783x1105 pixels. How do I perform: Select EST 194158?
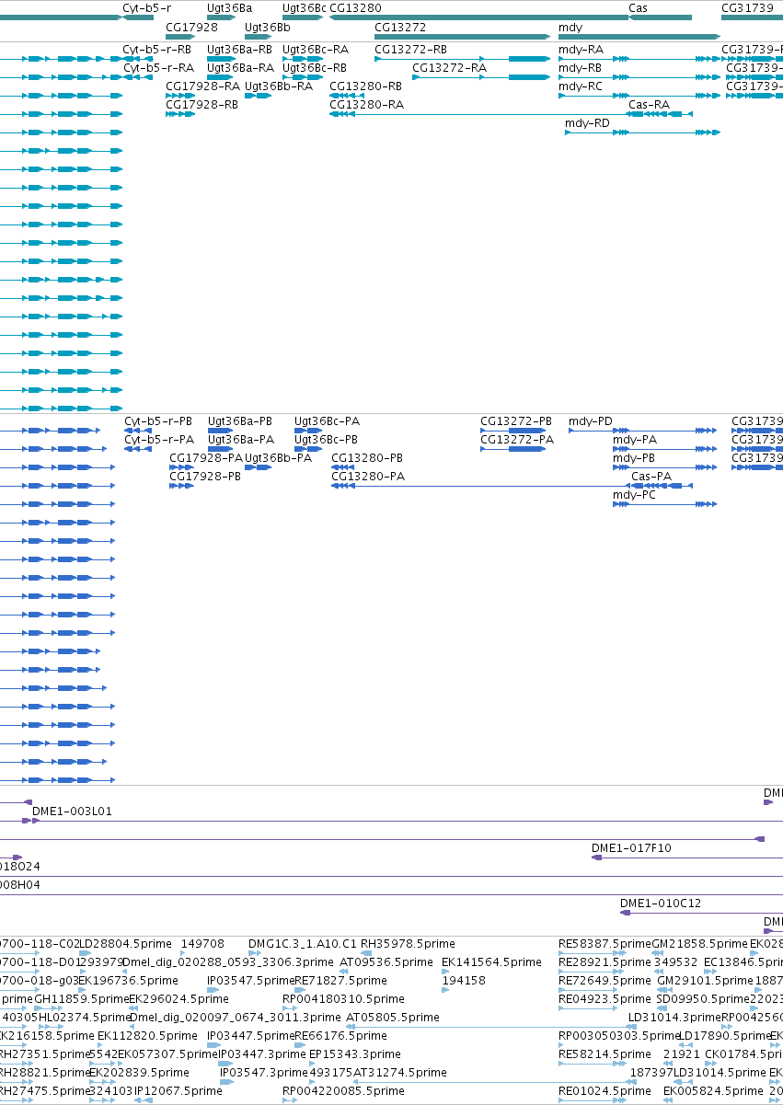pyautogui.click(x=464, y=981)
